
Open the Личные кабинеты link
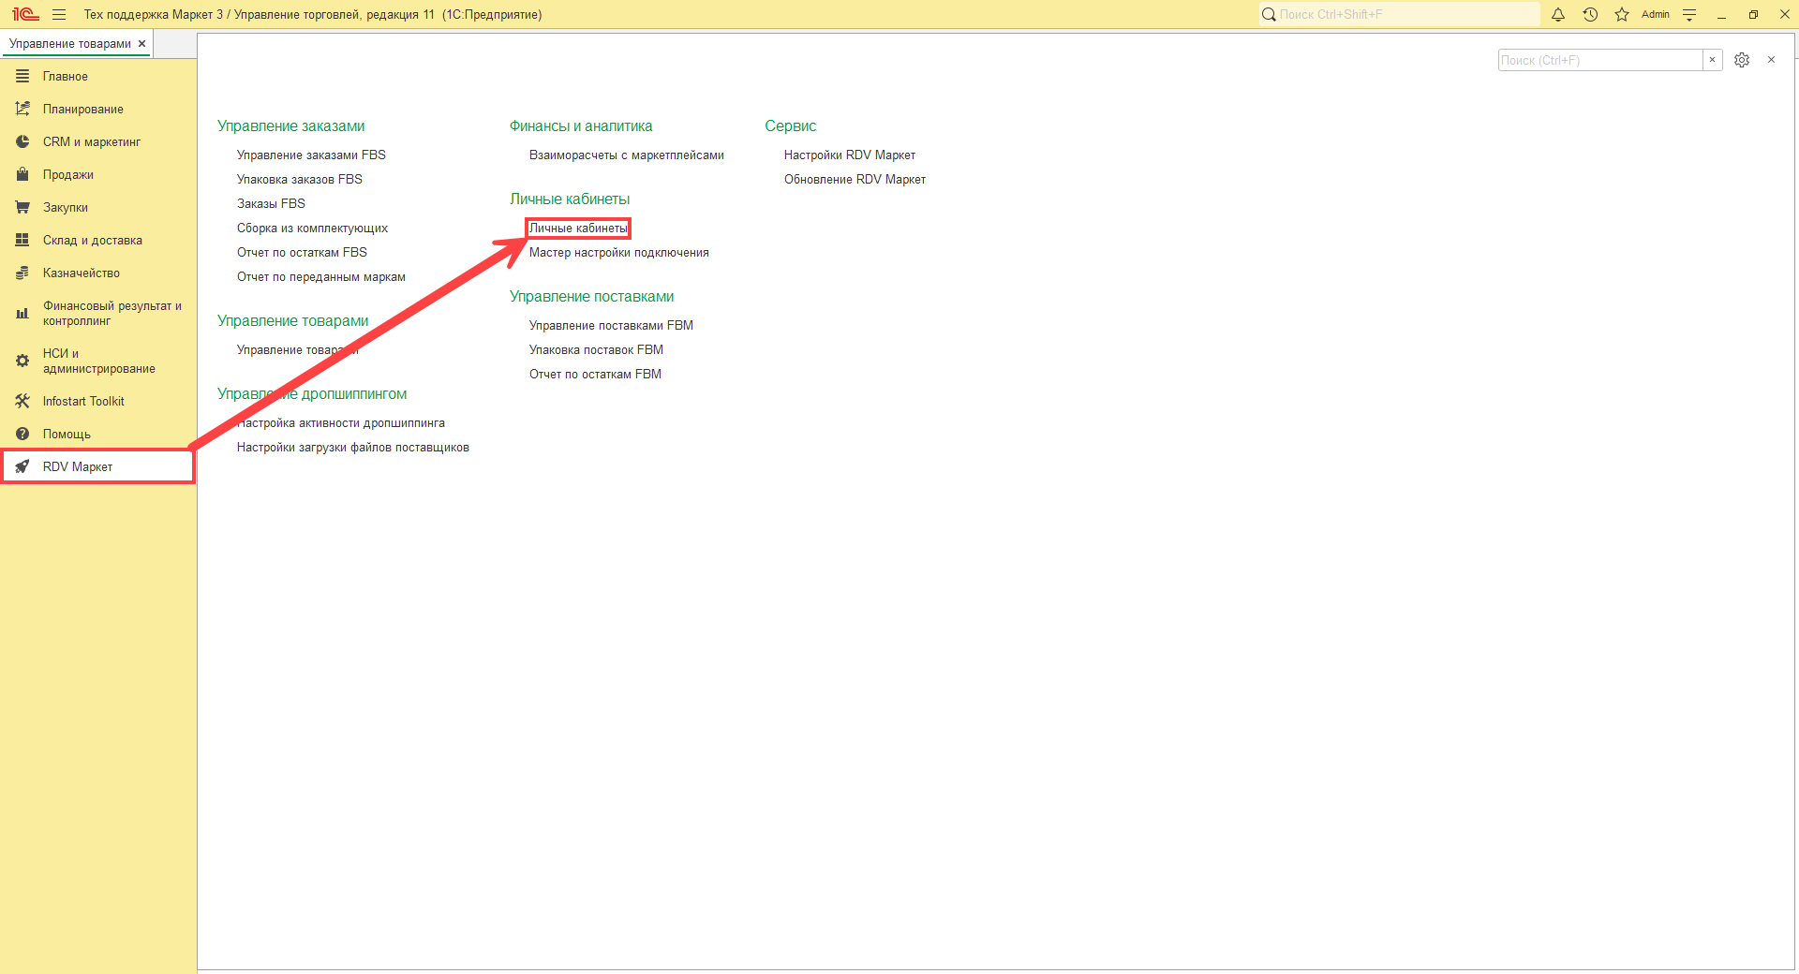(578, 228)
